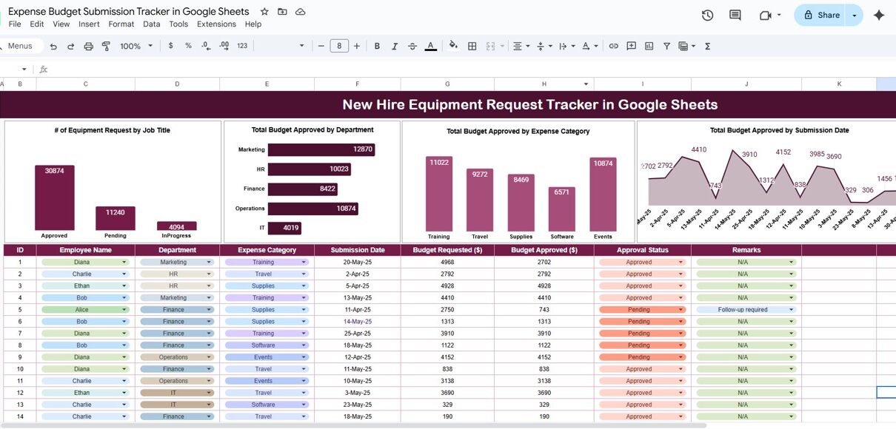Screen dimensions: 896x429
Task: Toggle strikethrough formatting
Action: point(412,46)
